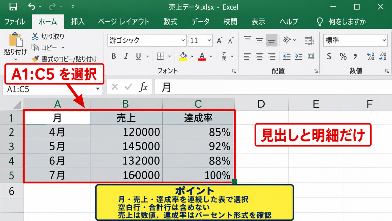Viewport: 392px width, 221px height.
Task: Open the fill color palette arrow
Action: 192,56
